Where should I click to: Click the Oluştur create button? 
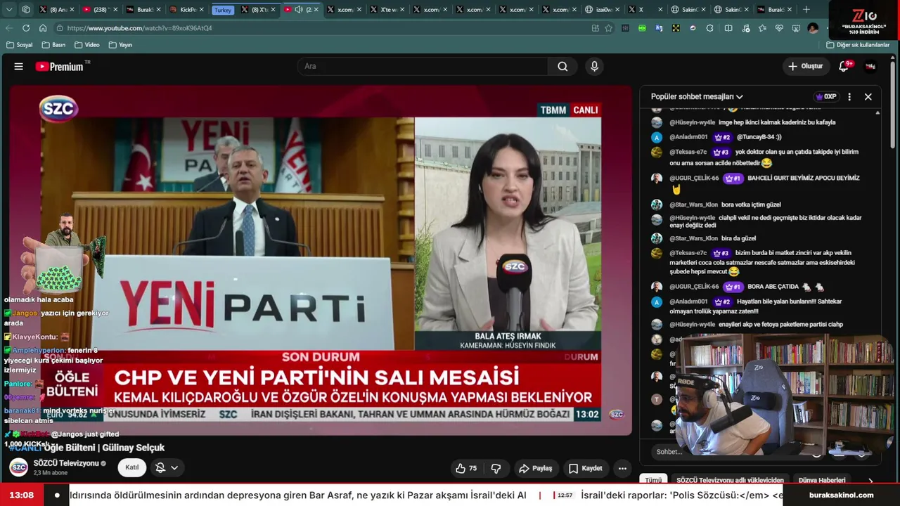[x=805, y=66]
